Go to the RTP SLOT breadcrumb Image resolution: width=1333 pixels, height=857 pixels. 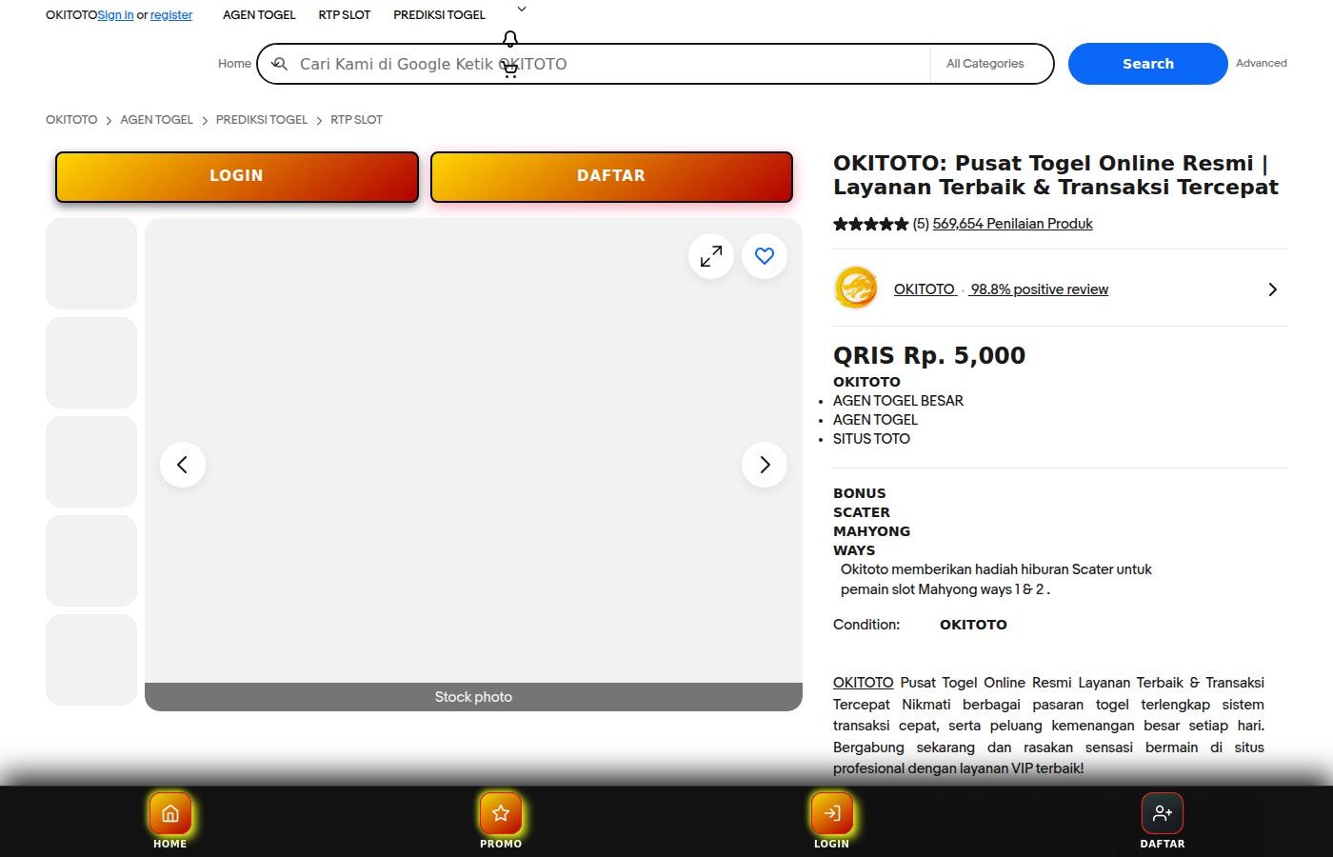tap(356, 120)
